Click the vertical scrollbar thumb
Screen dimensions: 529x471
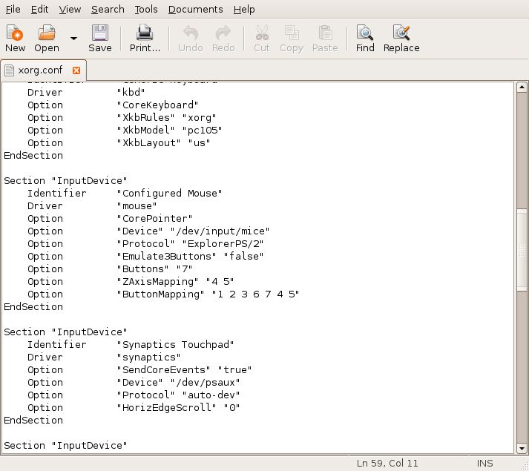pyautogui.click(x=522, y=250)
